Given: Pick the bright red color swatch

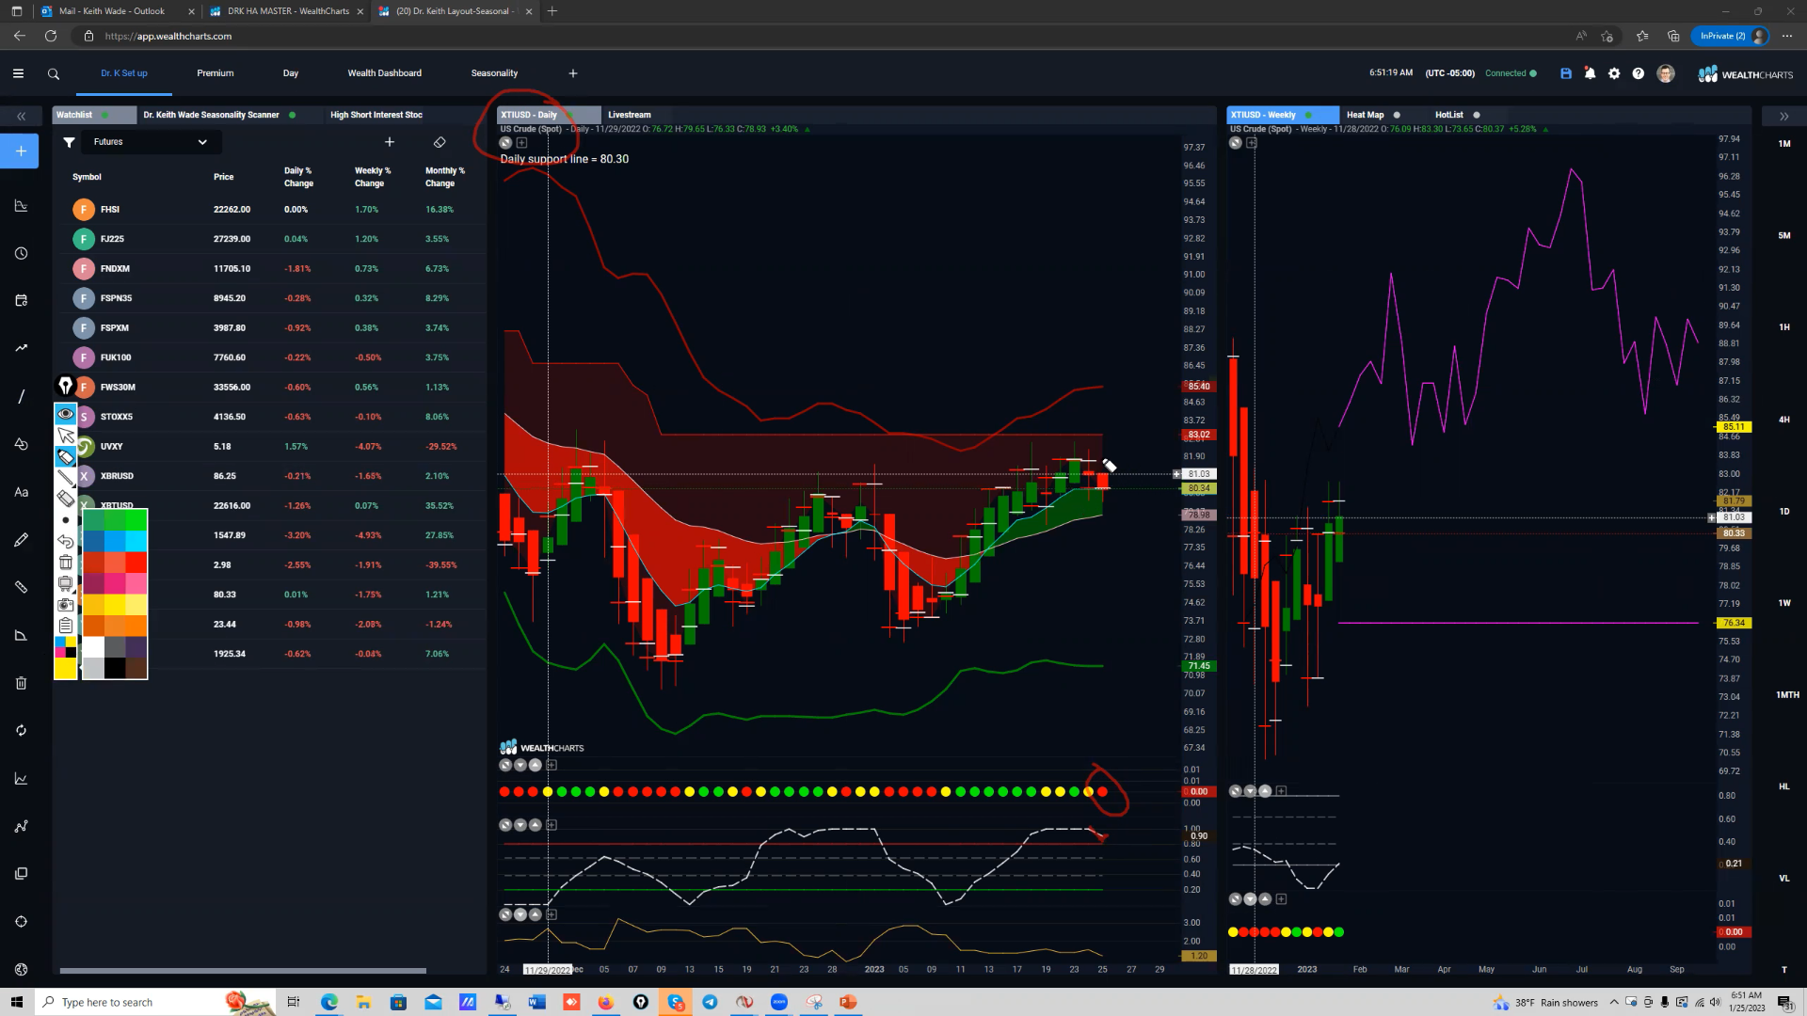Looking at the screenshot, I should (x=136, y=563).
